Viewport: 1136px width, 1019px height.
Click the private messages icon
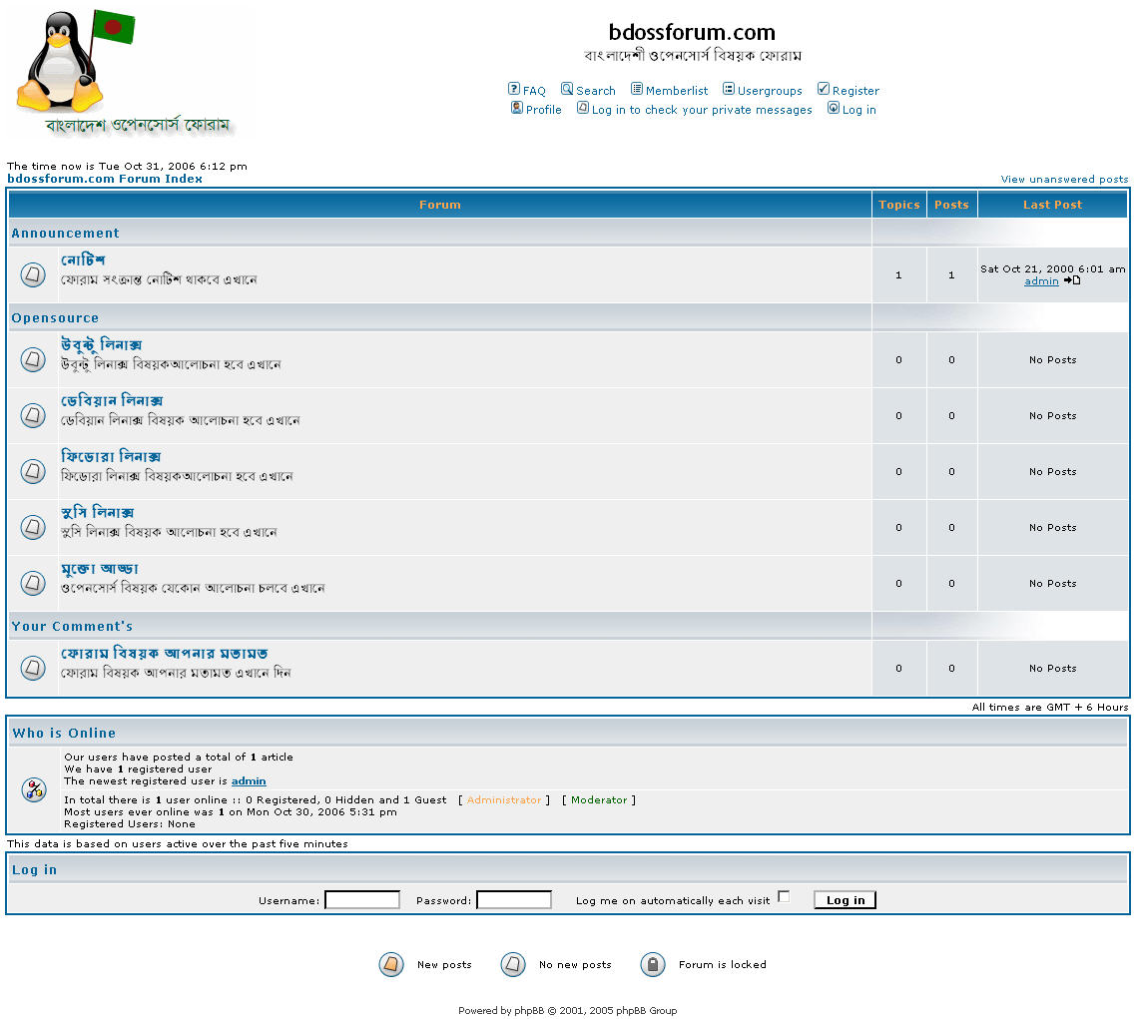583,108
